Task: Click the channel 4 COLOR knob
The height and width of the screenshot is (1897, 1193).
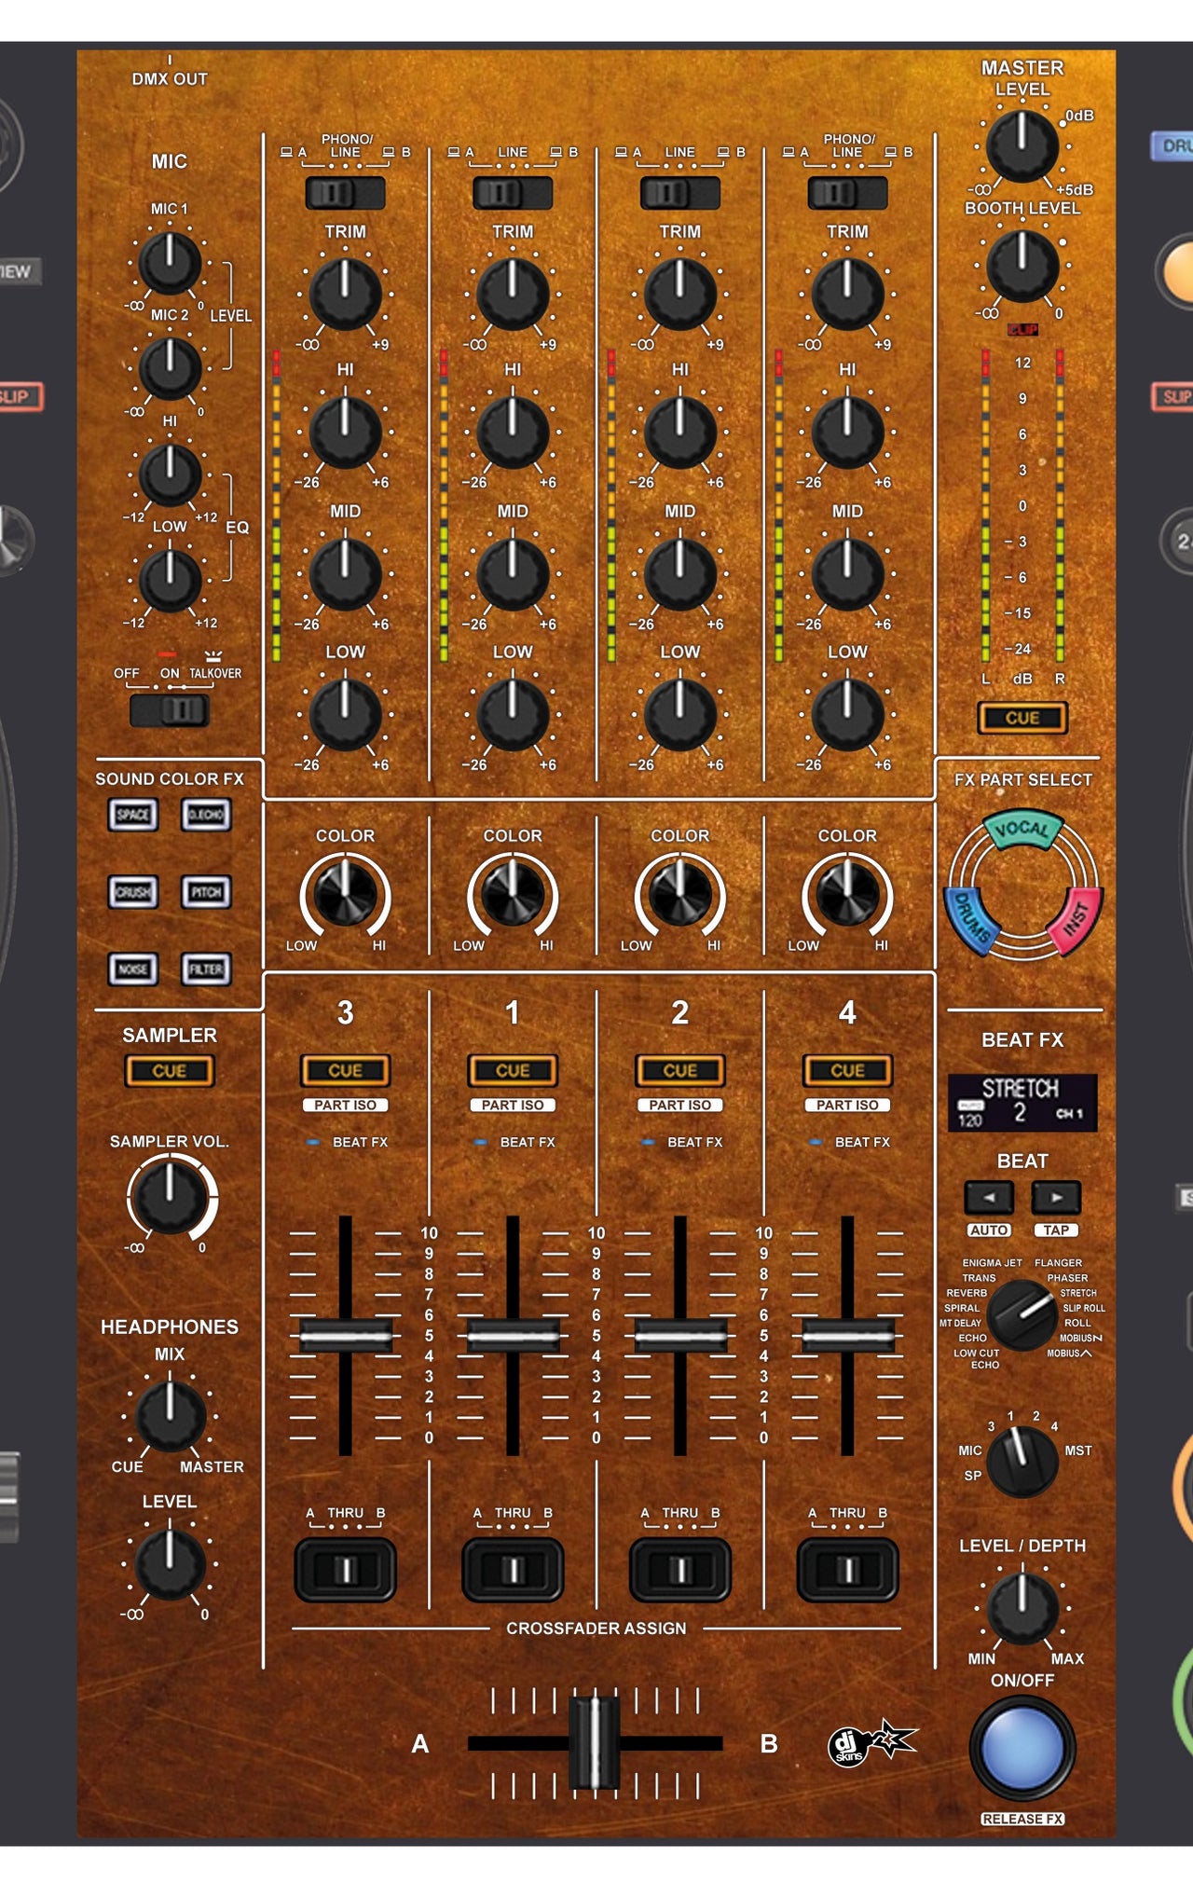Action: tap(847, 895)
